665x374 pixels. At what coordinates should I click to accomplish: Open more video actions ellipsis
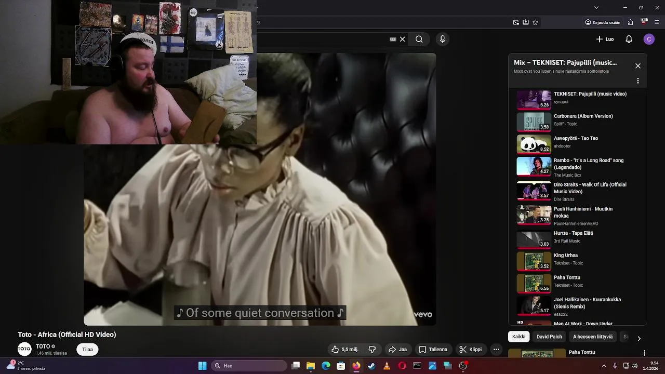pos(496,350)
